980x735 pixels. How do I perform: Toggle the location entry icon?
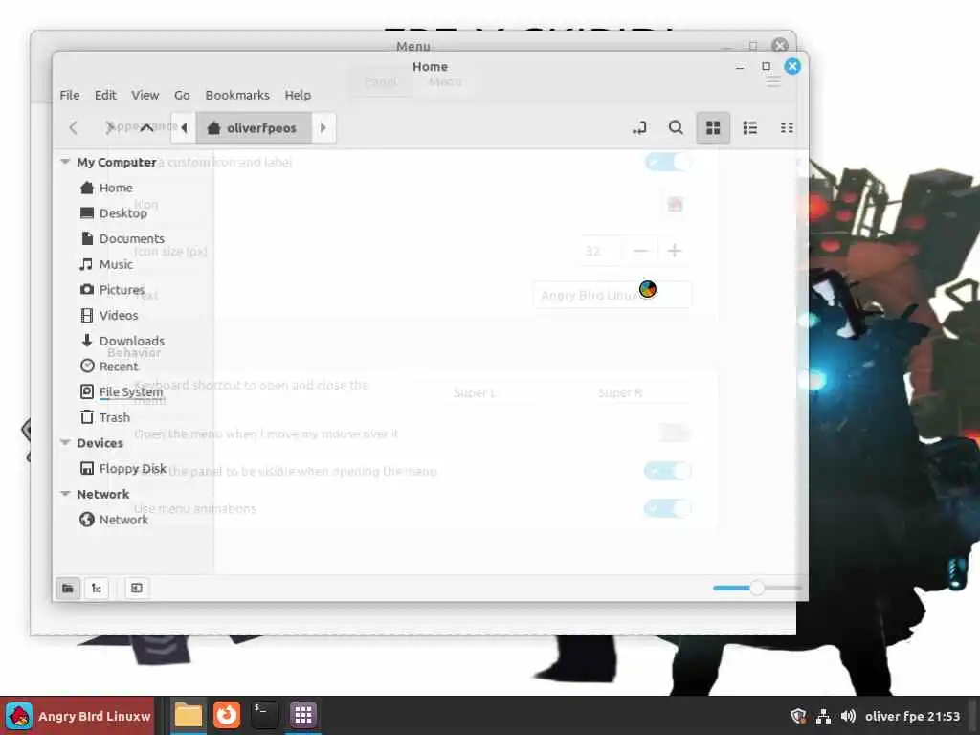(x=639, y=127)
